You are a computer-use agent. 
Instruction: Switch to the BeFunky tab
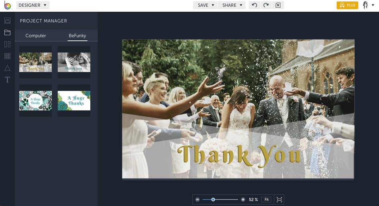coord(77,36)
